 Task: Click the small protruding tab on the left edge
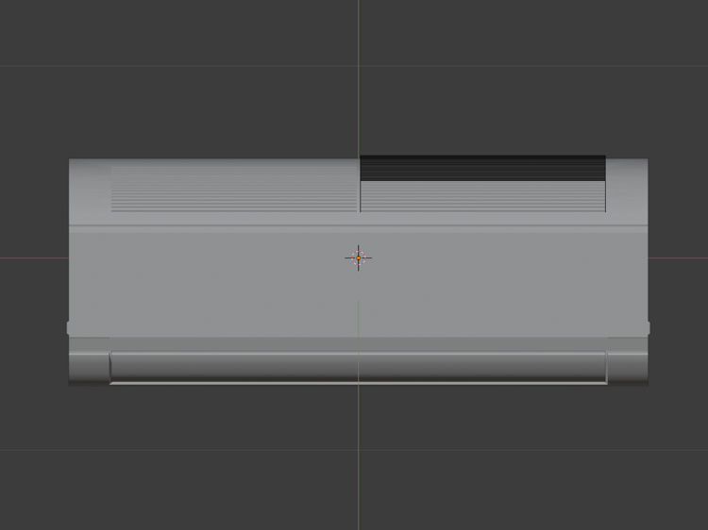tap(68, 328)
